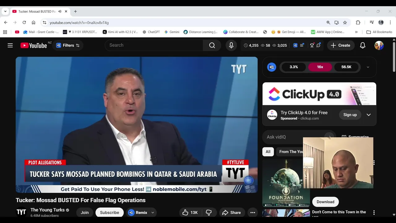Open the Chrome apps grid shortcut
Image resolution: width=396 pixels, height=223 pixels.
[x=5, y=32]
